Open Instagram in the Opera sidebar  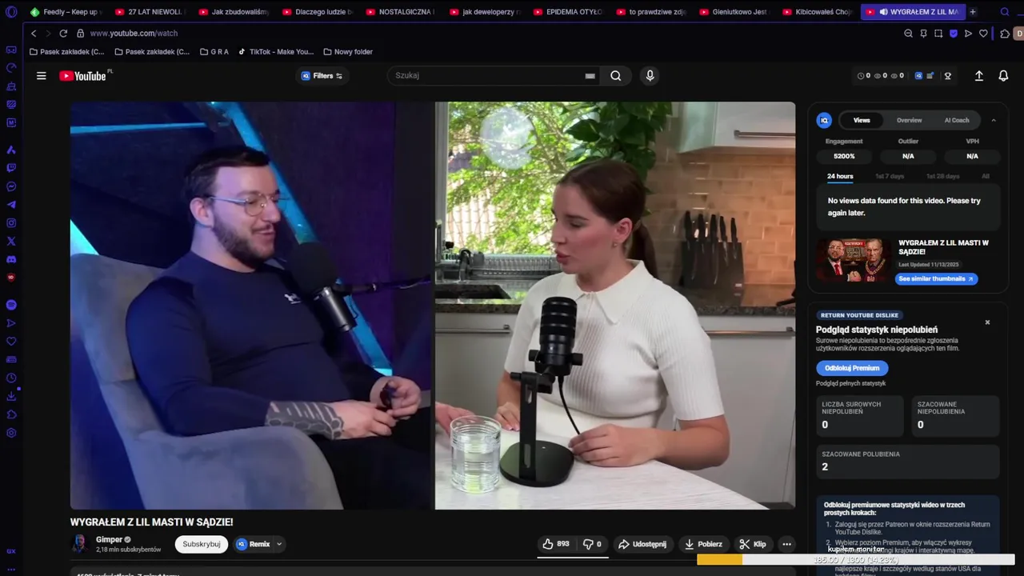tap(11, 223)
